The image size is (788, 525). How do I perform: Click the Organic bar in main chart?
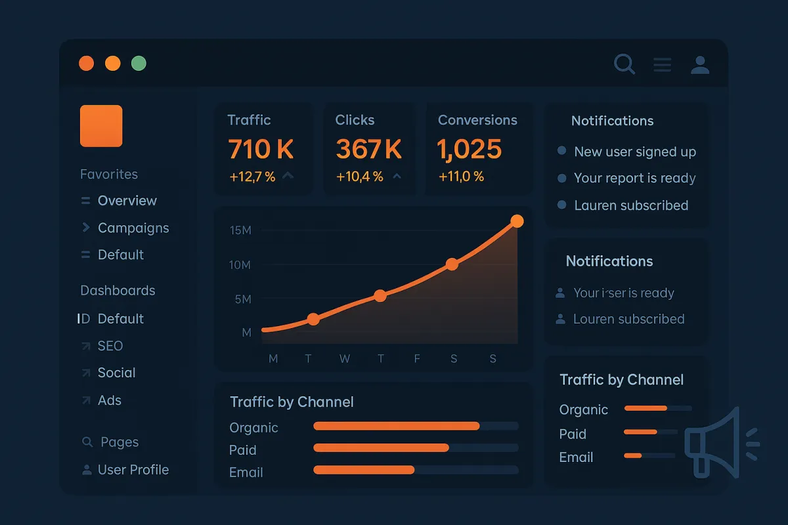pos(397,426)
